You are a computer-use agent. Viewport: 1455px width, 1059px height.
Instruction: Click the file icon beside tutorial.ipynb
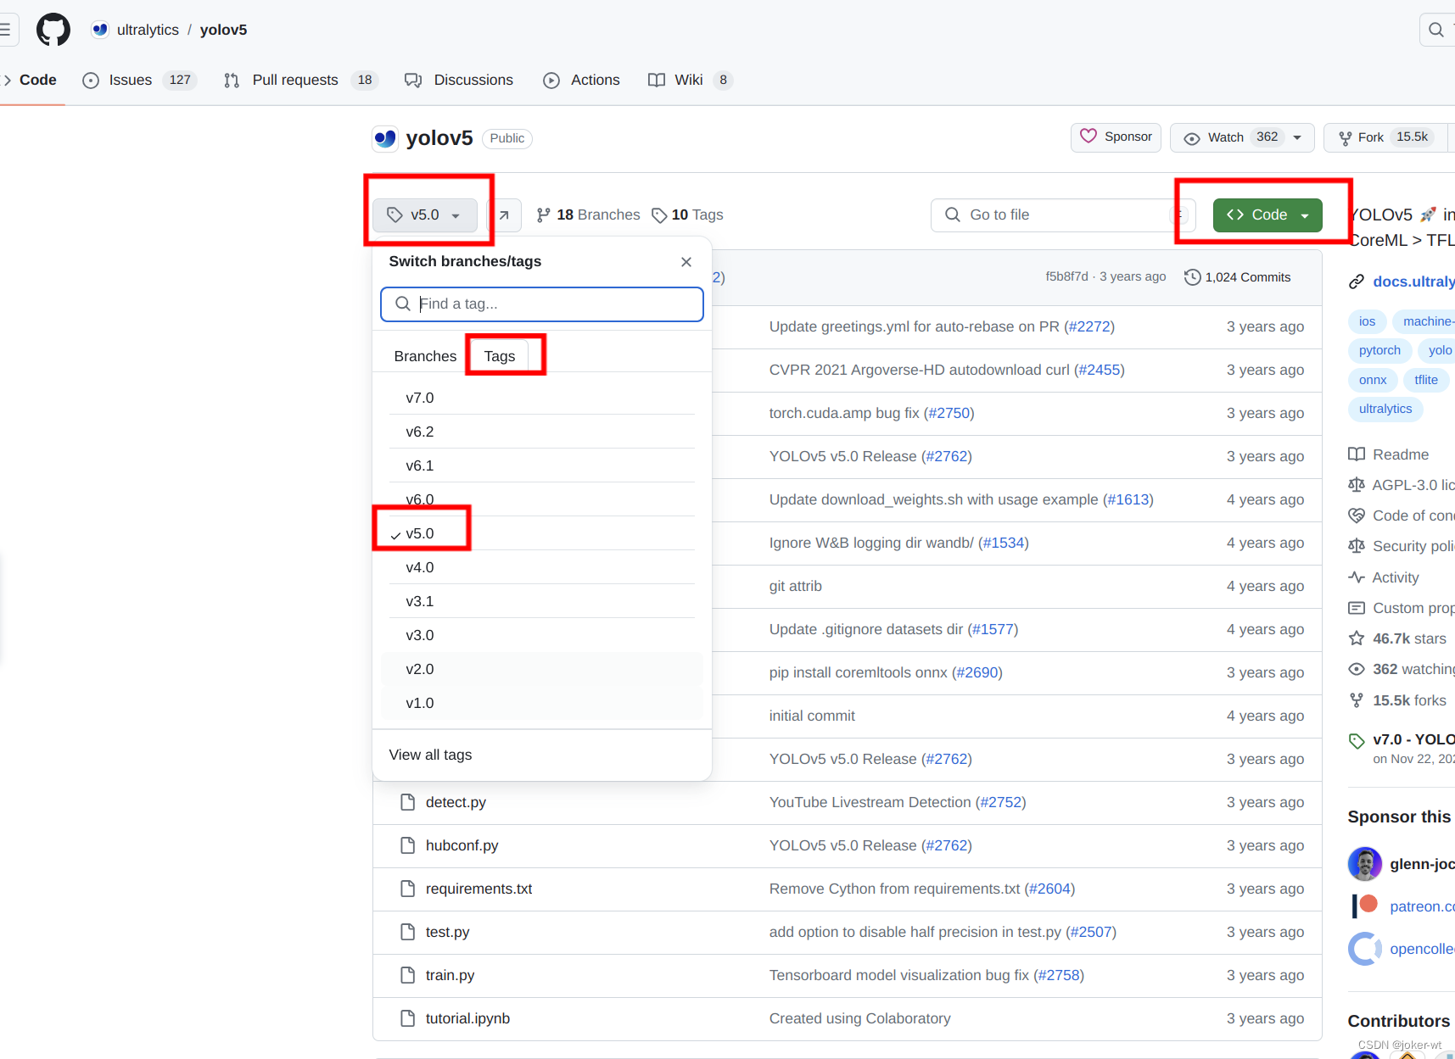pos(407,1018)
